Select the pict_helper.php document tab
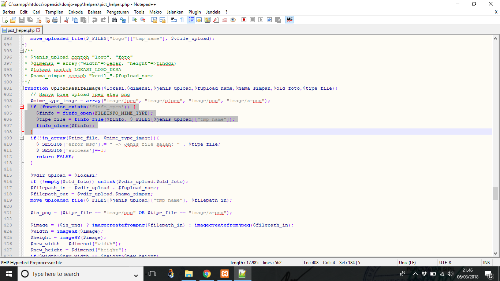The height and width of the screenshot is (281, 500). [x=20, y=31]
